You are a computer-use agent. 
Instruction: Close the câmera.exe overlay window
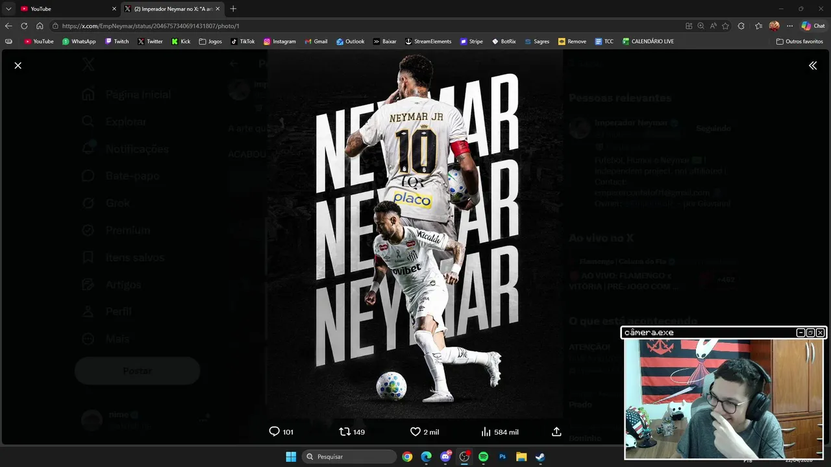point(820,333)
